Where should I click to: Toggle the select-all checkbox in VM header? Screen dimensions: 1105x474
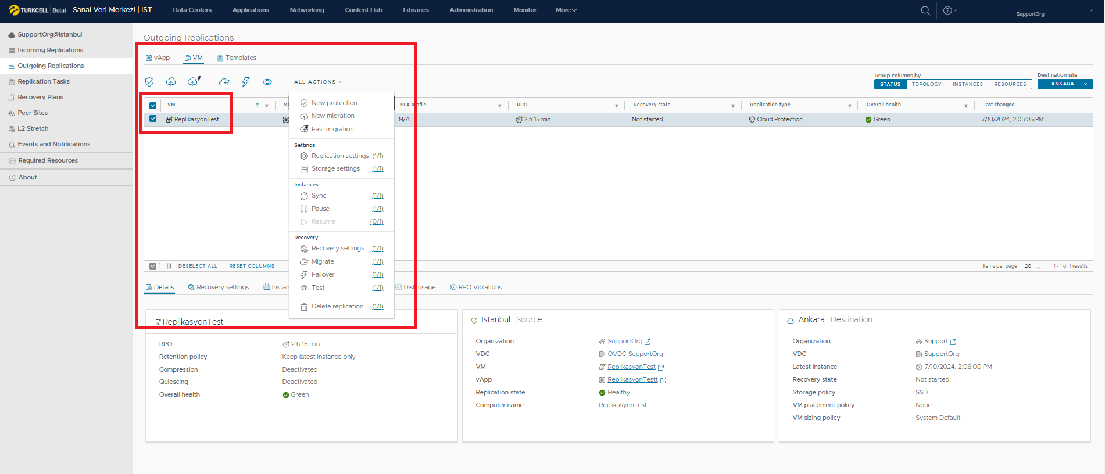coord(153,106)
